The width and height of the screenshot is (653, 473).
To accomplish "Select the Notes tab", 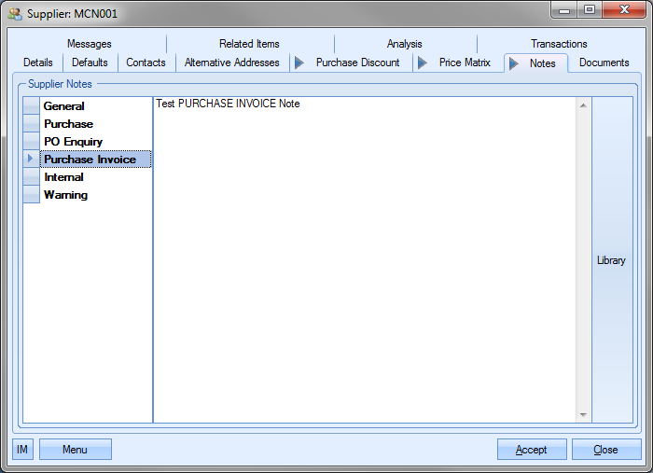I will click(535, 63).
